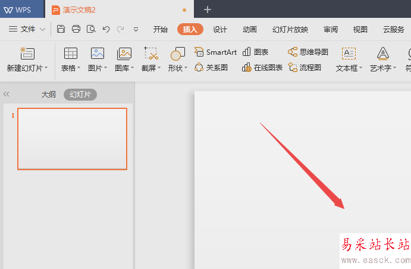This screenshot has height=269, width=411.
Task: Click the 表格 table icon
Action: pyautogui.click(x=71, y=53)
